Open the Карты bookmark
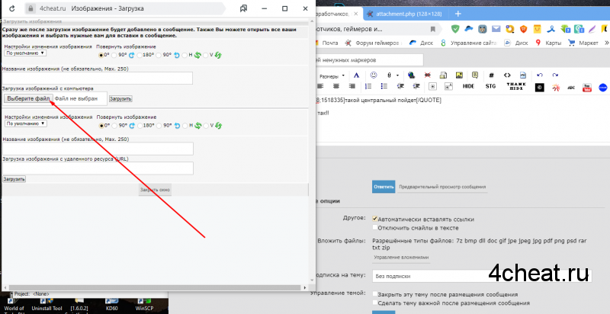Image resolution: width=610 pixels, height=314 pixels. (548, 43)
